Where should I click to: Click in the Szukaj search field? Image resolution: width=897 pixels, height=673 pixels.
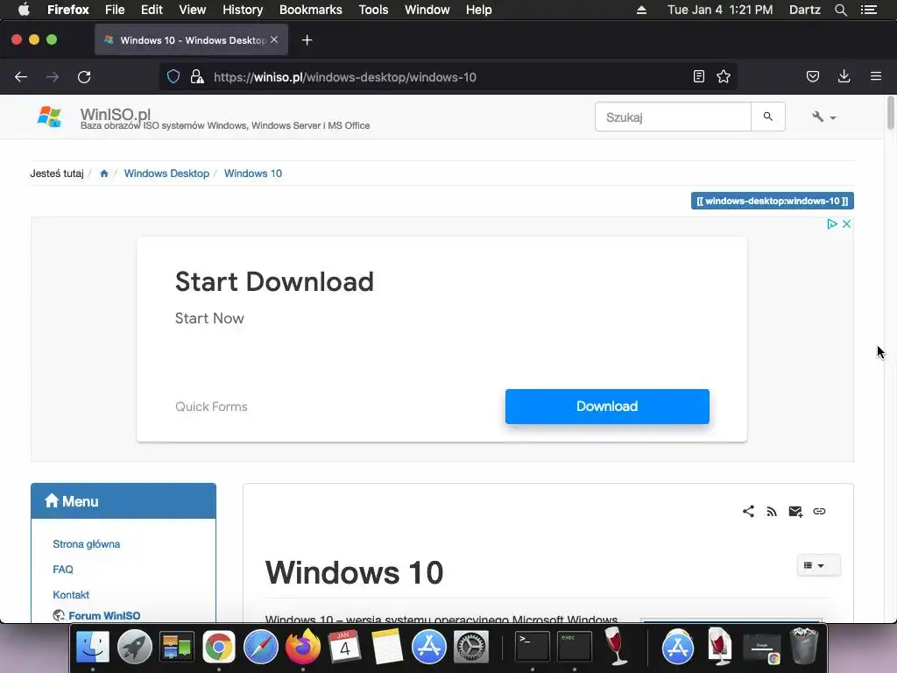tap(673, 117)
